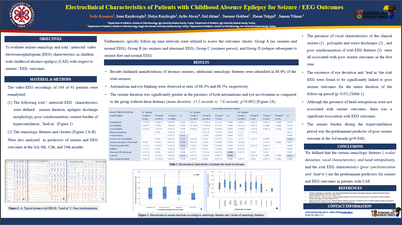Screen dimensions: 402x225
Task: Click the bullet mentioning 86.6% of total seizures
Action: tap(203, 75)
